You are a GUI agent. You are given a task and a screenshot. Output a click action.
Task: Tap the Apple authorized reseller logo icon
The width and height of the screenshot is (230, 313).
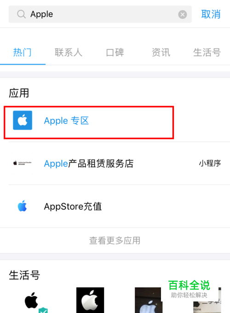click(23, 163)
